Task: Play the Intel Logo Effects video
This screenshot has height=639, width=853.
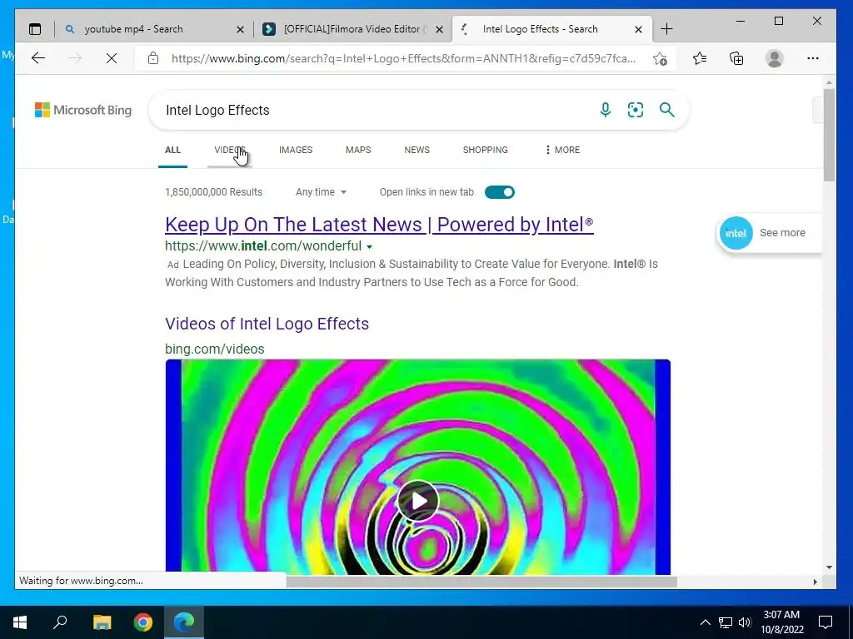Action: [x=418, y=500]
